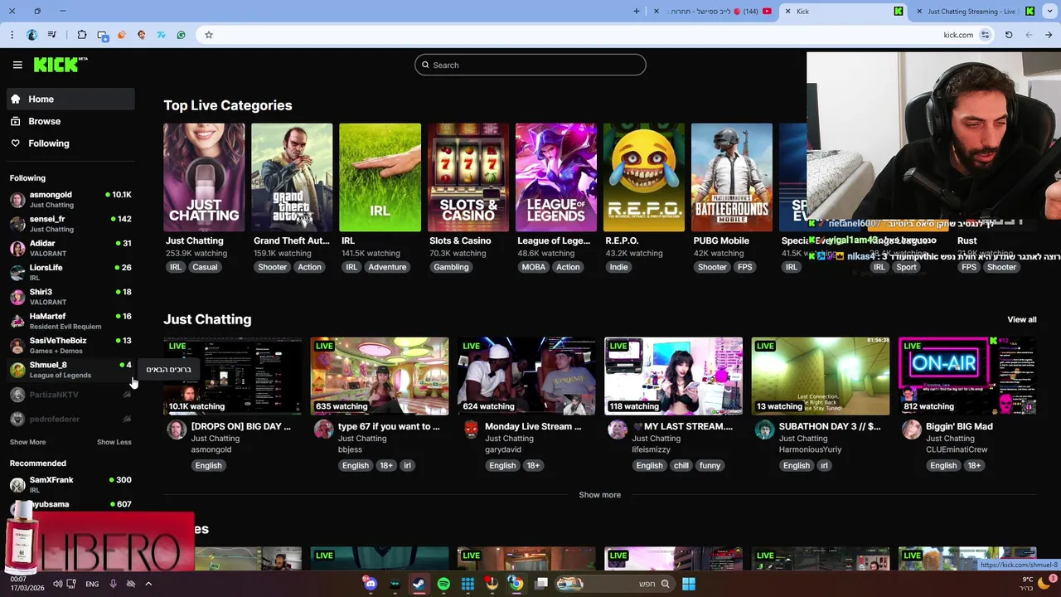Switch to Just Chatting Streaming browser tab
Viewport: 1061px width, 597px height.
pos(976,12)
